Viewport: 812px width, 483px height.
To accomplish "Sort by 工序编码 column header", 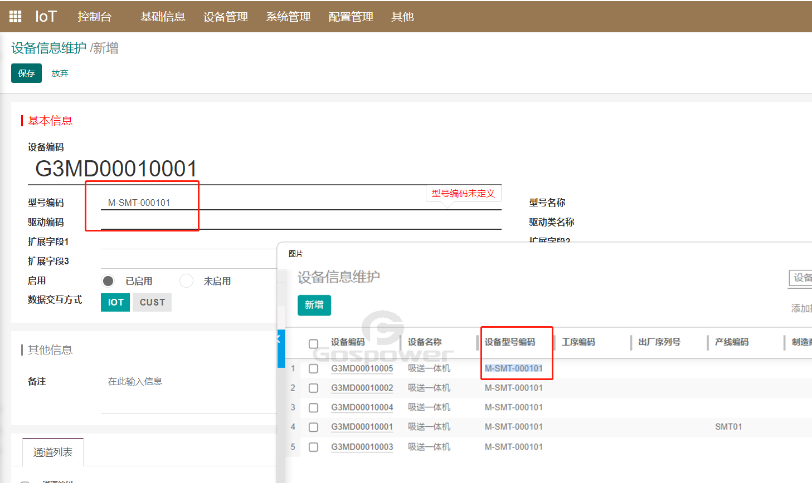I will tap(578, 342).
